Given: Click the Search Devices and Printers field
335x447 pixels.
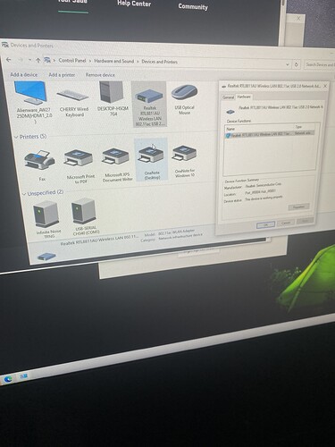Looking at the screenshot, I should click(320, 64).
